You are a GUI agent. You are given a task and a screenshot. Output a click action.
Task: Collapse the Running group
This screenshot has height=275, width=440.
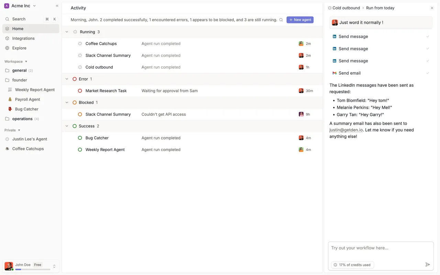[67, 32]
